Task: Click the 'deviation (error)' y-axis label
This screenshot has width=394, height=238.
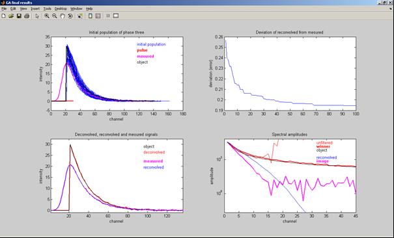Action: (x=211, y=73)
